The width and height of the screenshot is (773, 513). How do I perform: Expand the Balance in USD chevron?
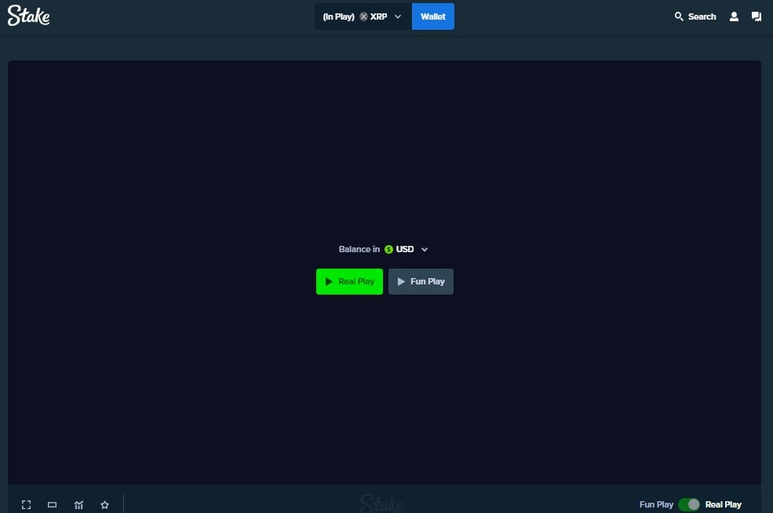(x=425, y=249)
